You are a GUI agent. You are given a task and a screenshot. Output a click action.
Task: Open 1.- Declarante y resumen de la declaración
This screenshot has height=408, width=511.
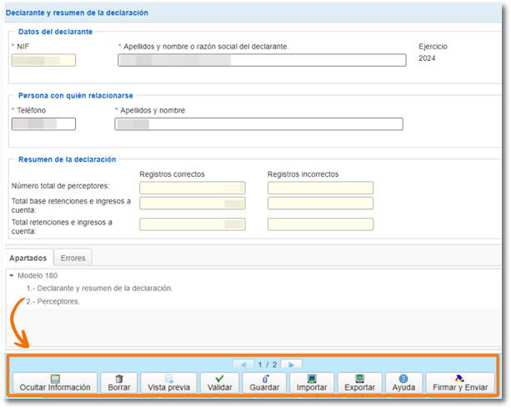(99, 288)
